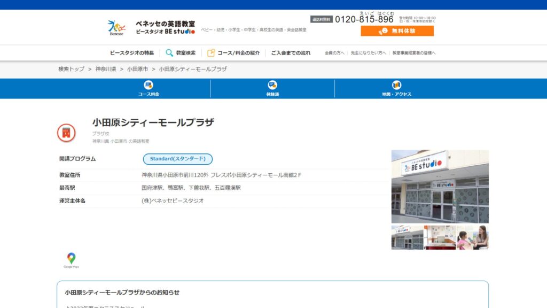Click the 通話料無料 badge
Image resolution: width=547 pixels, height=308 pixels.
point(321,20)
